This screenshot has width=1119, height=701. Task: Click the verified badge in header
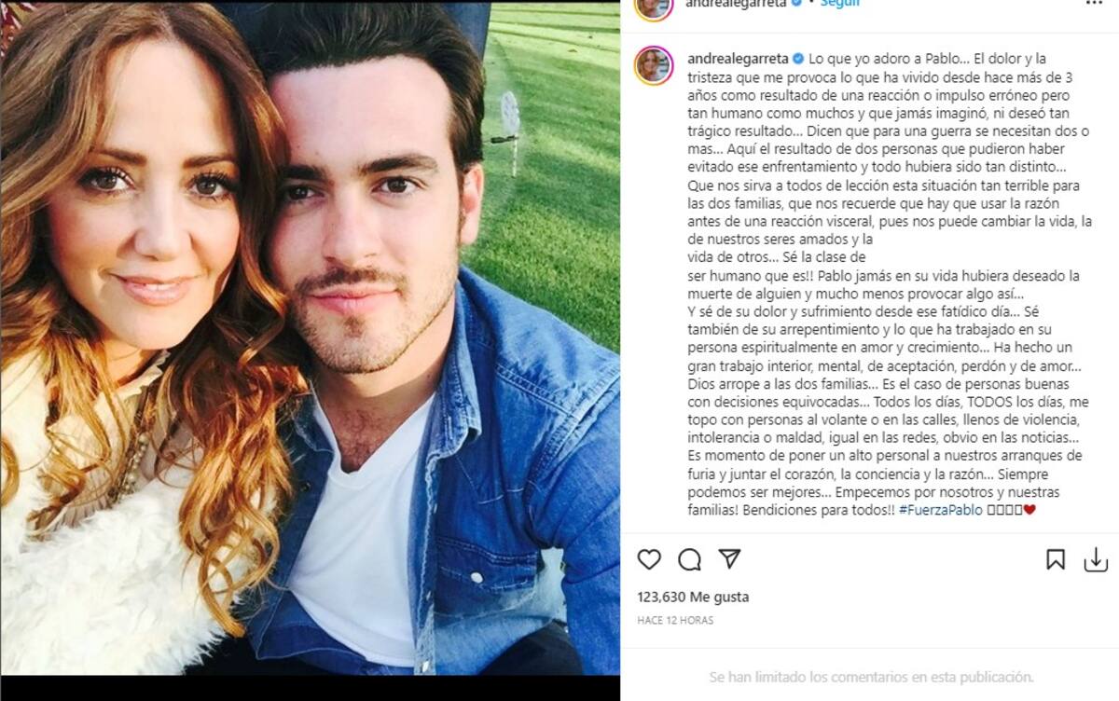click(x=797, y=4)
